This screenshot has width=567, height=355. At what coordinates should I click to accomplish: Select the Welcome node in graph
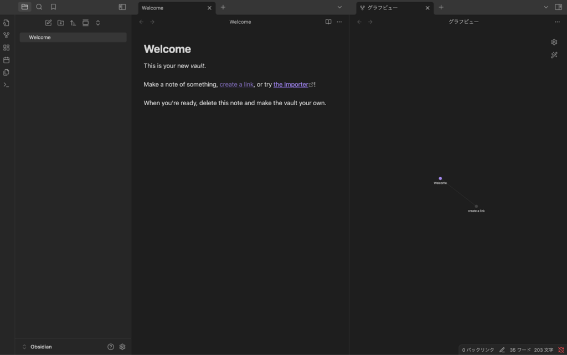pos(440,178)
